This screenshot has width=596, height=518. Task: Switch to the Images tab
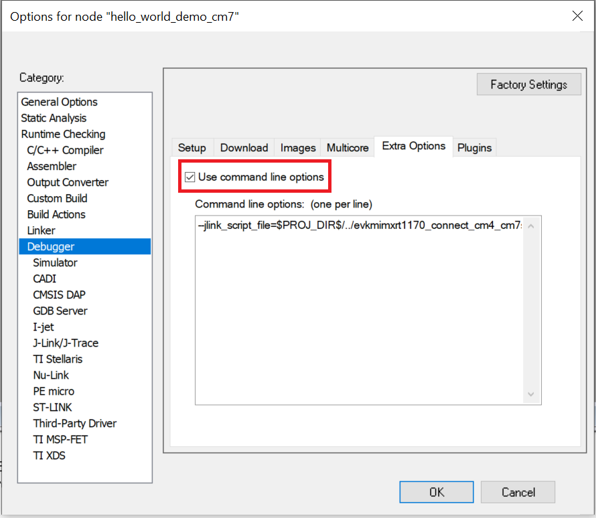click(x=297, y=148)
